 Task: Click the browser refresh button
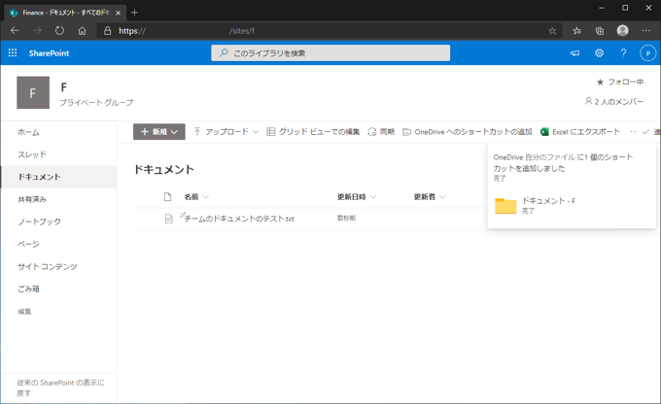[59, 30]
